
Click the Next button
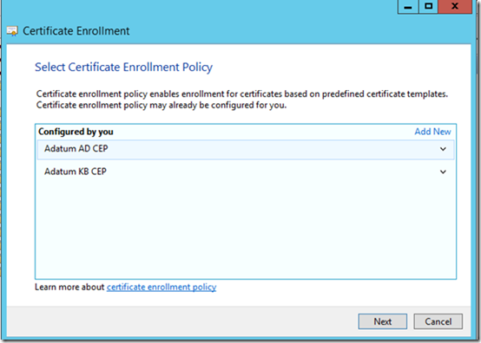pyautogui.click(x=383, y=321)
